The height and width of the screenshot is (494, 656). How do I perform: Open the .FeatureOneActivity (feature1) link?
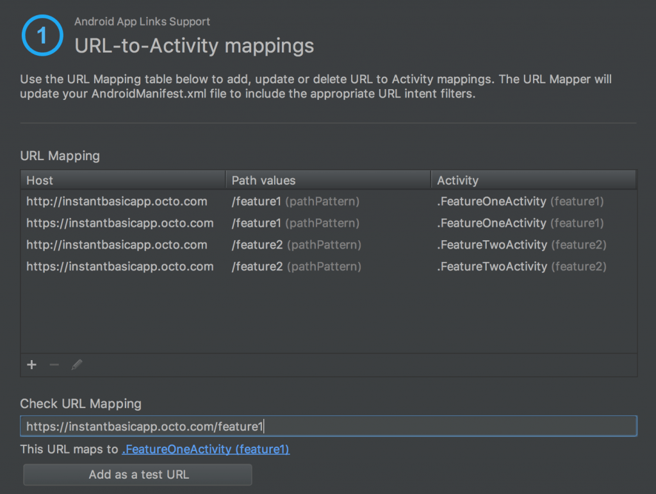click(x=206, y=449)
